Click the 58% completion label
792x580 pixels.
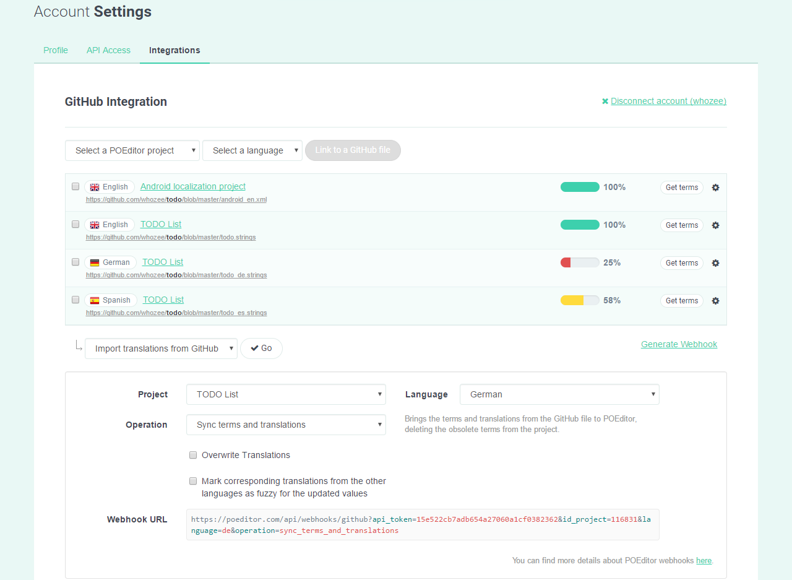(612, 300)
